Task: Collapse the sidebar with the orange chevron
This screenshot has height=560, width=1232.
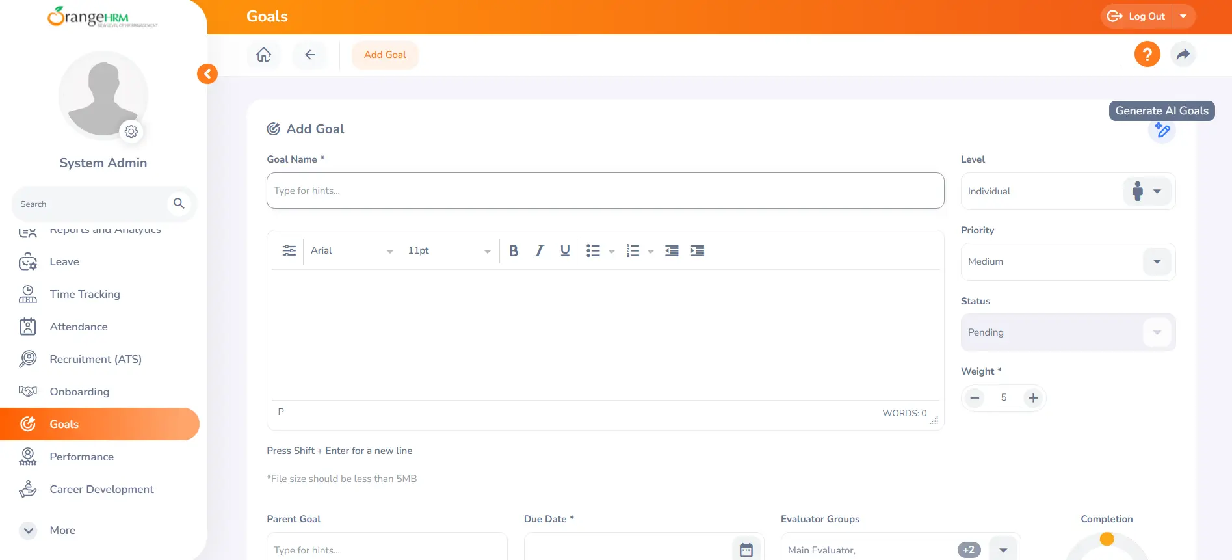Action: click(x=207, y=73)
